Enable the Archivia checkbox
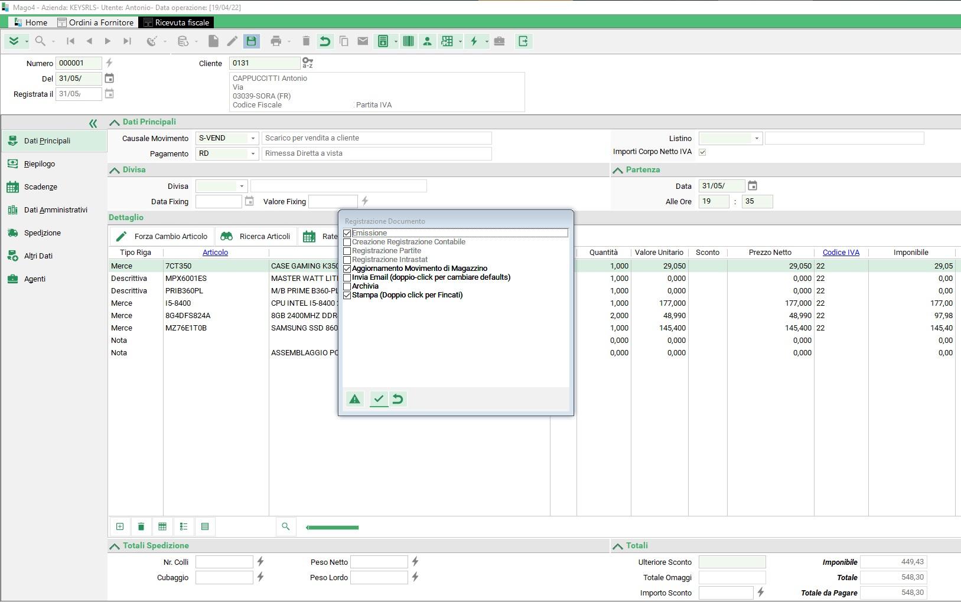The height and width of the screenshot is (602, 961). 347,286
